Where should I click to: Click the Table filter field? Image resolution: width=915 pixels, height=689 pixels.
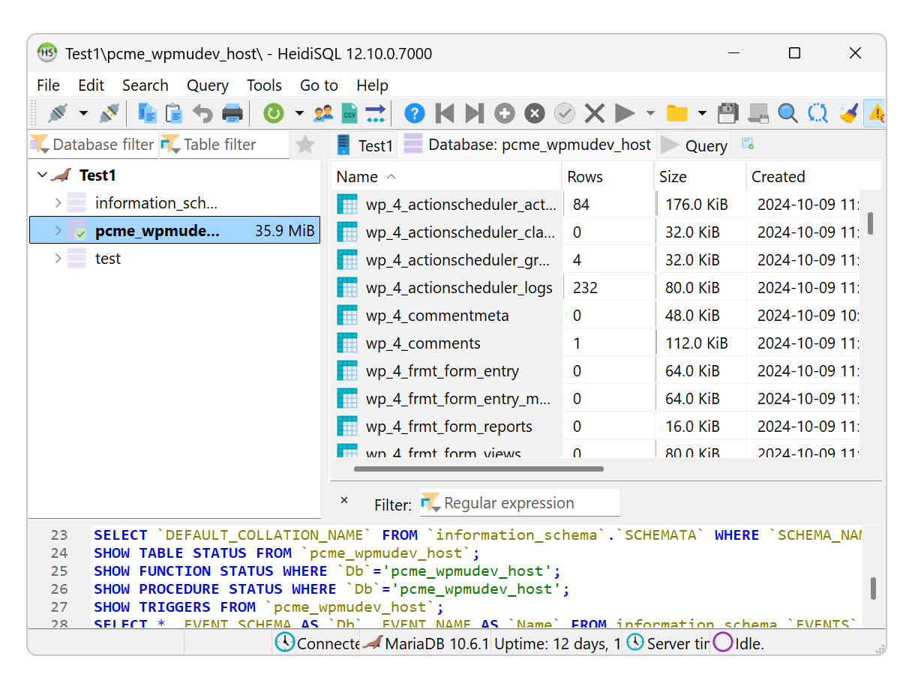(224, 145)
